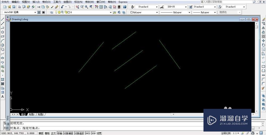
Task: Open Layer Properties Manager icon
Action: point(51,12)
